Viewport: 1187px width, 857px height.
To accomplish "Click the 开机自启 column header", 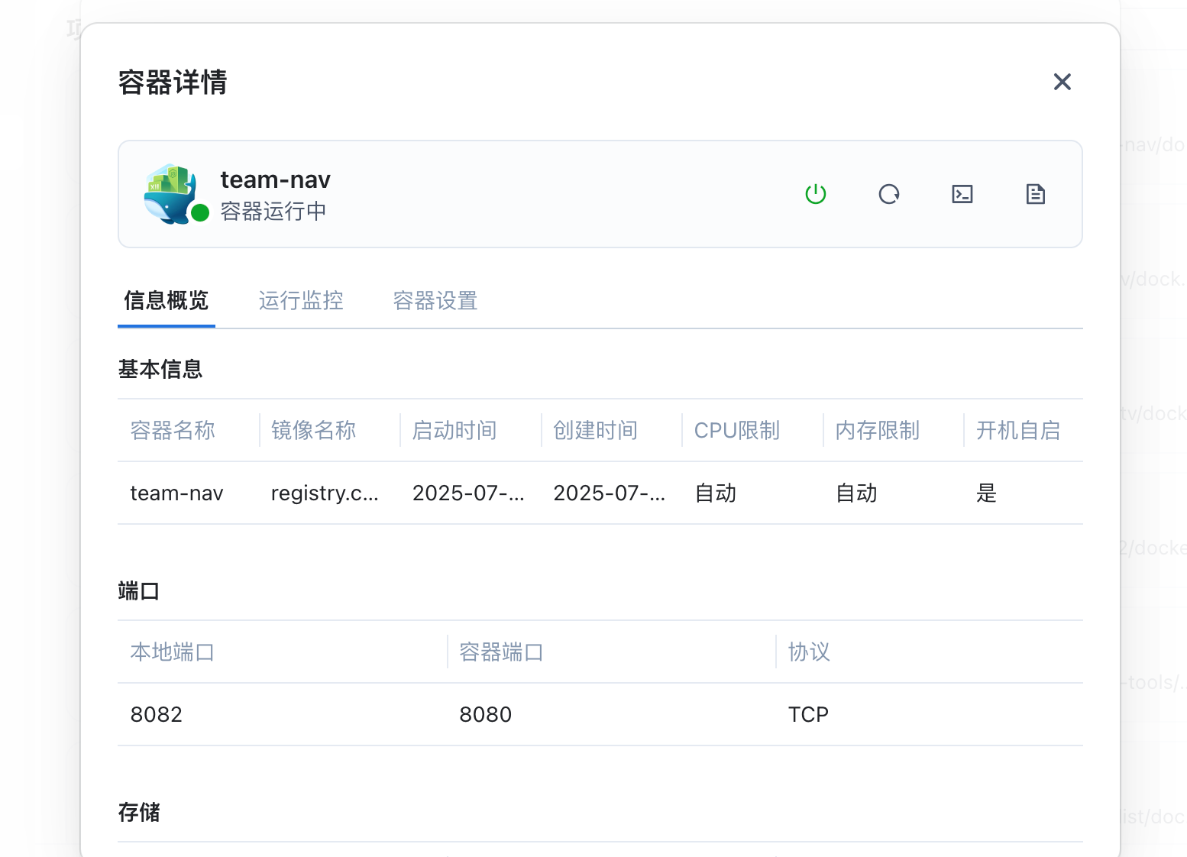I will point(1017,431).
